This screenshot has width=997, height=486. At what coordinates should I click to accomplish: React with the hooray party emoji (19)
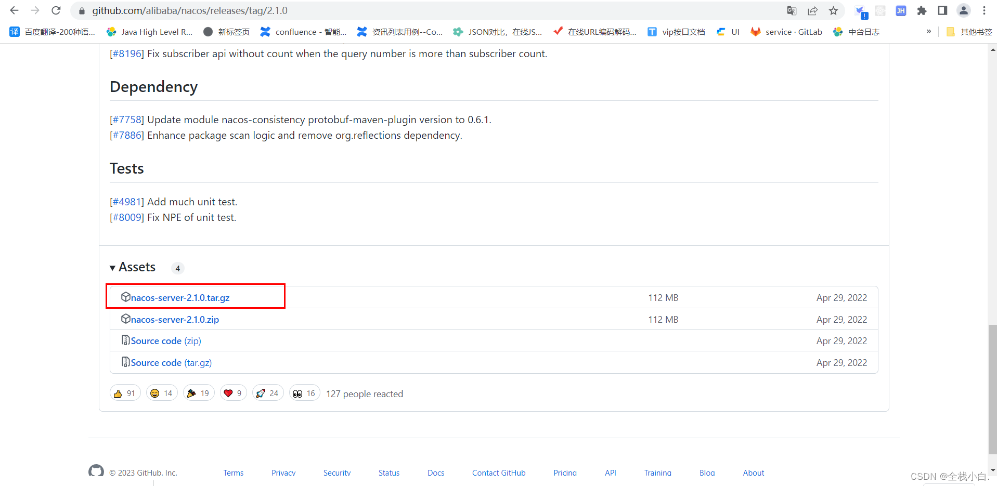tap(199, 393)
